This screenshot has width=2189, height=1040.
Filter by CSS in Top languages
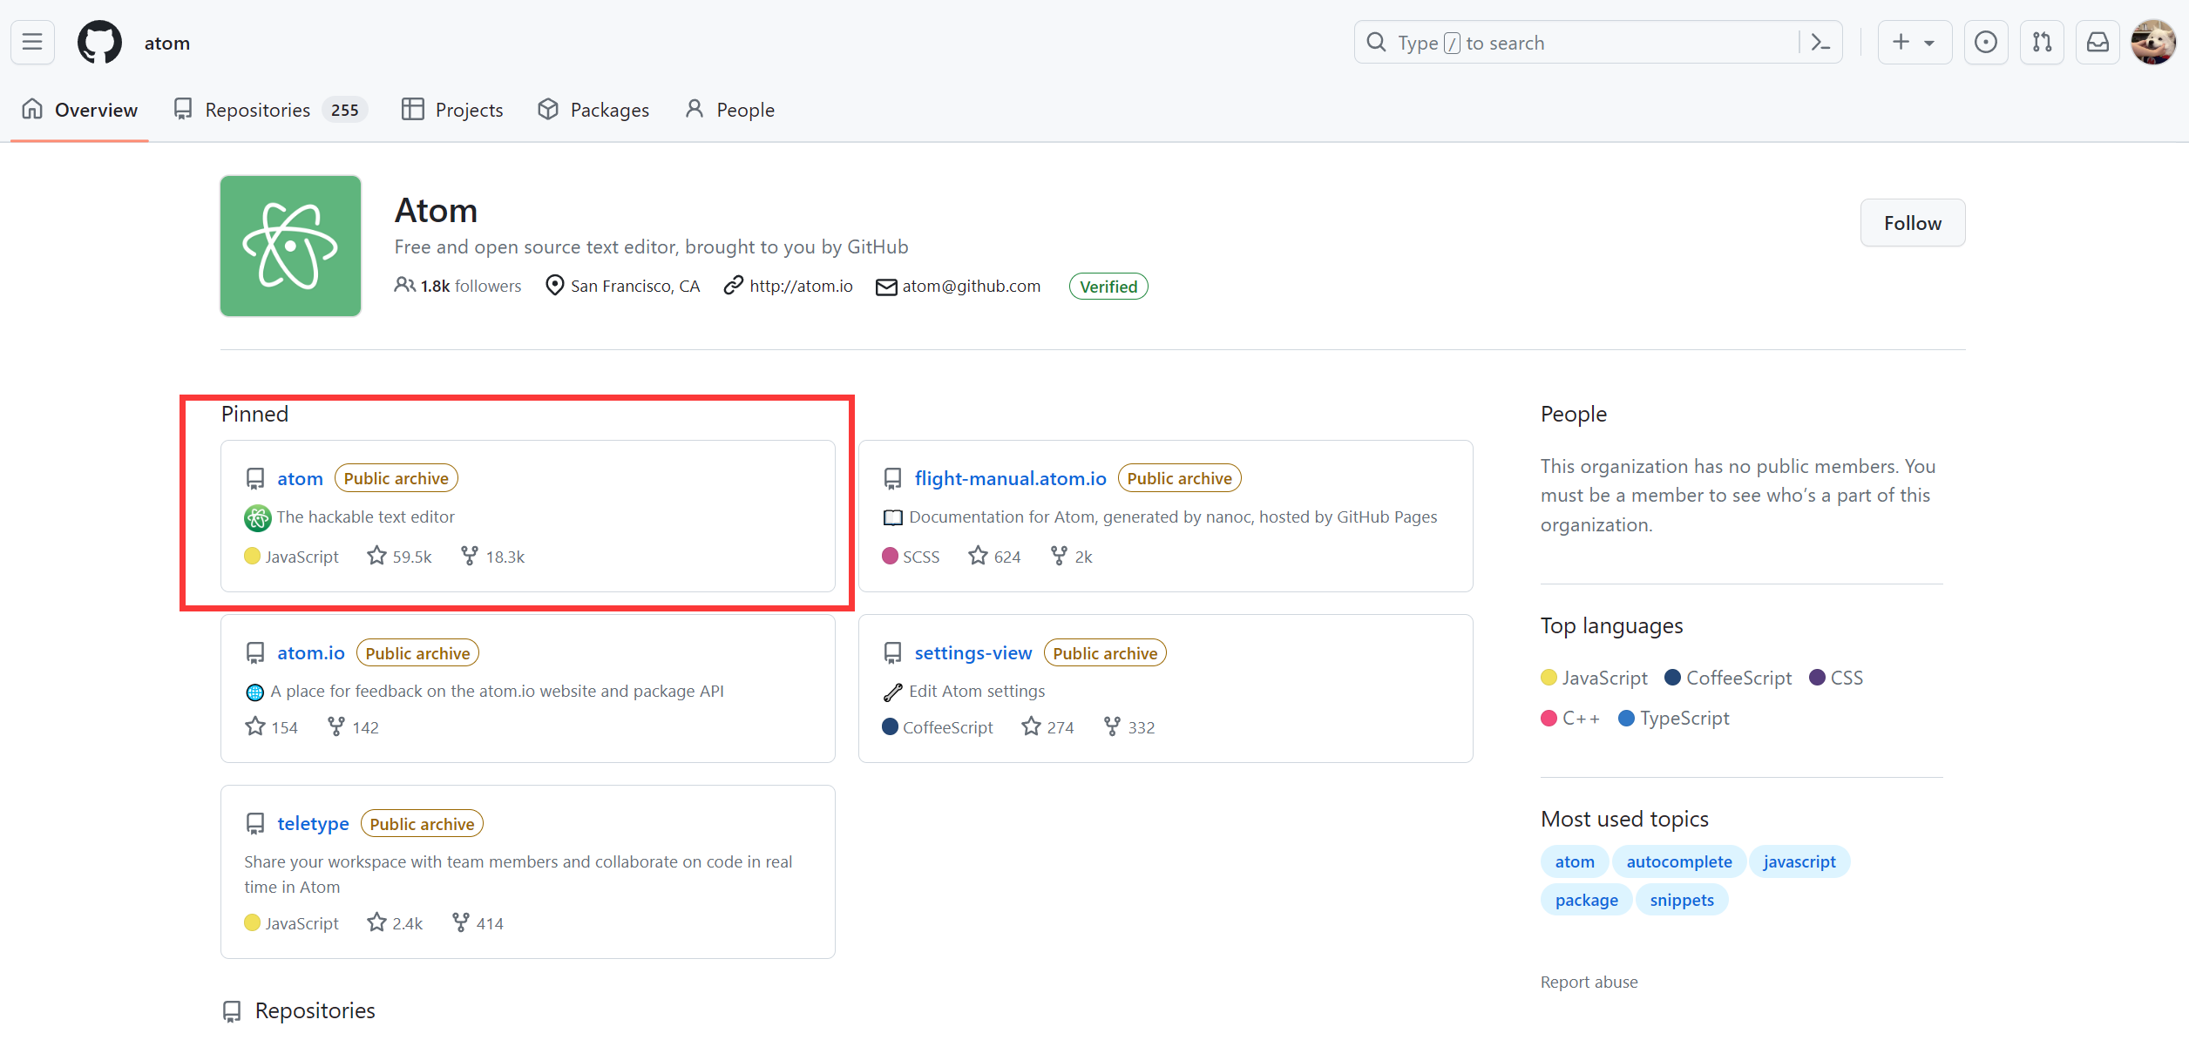point(1836,678)
